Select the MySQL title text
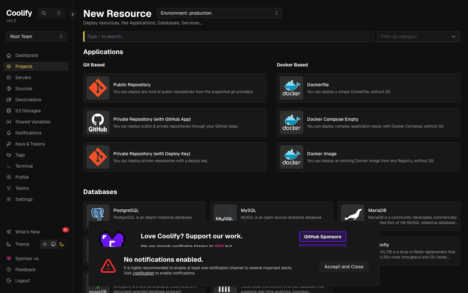This screenshot has height=293, width=468. point(248,210)
